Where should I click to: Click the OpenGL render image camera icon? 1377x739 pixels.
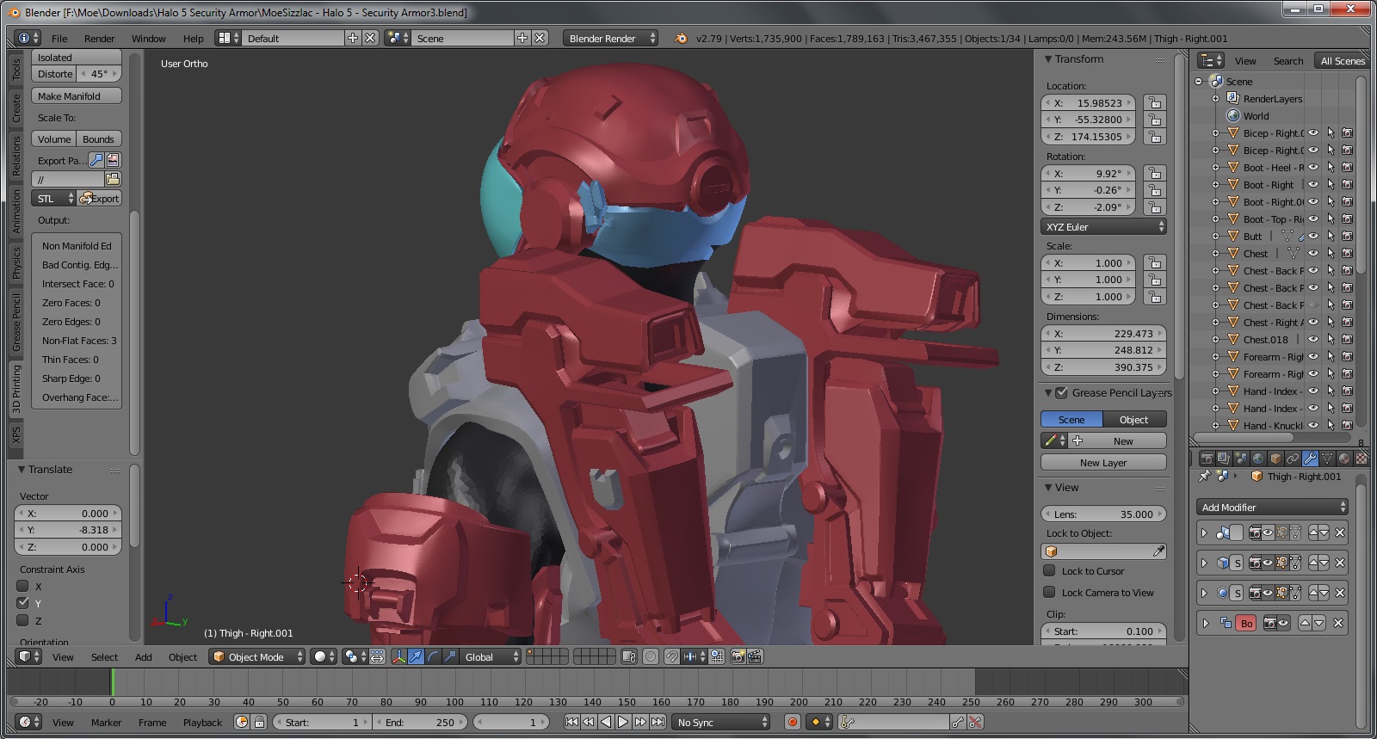738,656
